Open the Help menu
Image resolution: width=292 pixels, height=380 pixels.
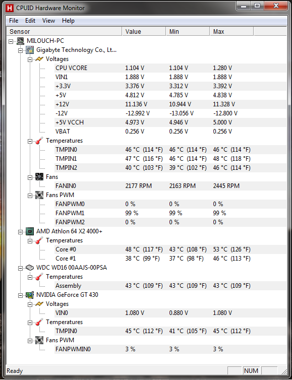coord(68,21)
